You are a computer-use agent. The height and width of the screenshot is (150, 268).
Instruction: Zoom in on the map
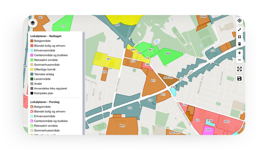(239, 53)
